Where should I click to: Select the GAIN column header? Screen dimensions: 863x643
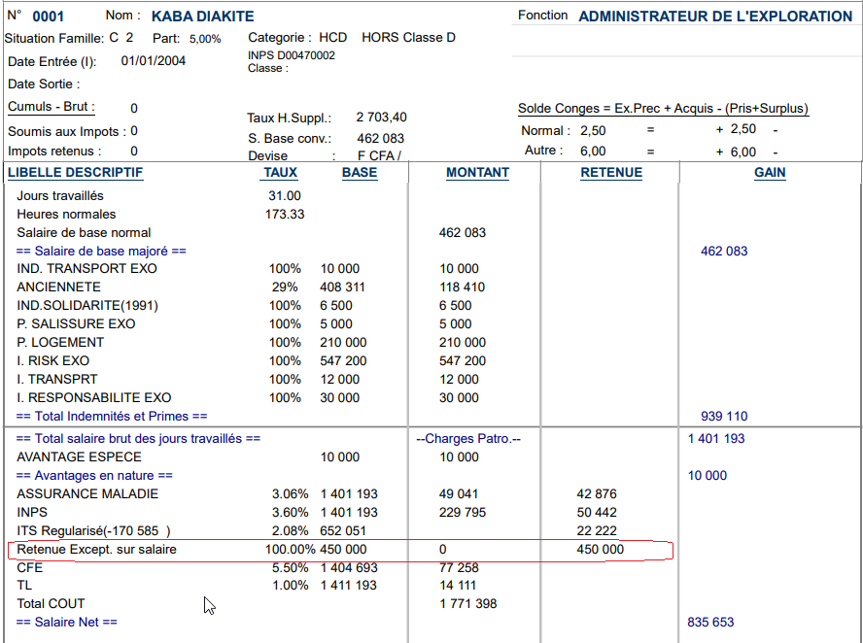[770, 173]
